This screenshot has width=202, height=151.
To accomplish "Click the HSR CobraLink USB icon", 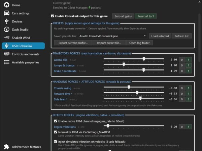I will [7, 46].
